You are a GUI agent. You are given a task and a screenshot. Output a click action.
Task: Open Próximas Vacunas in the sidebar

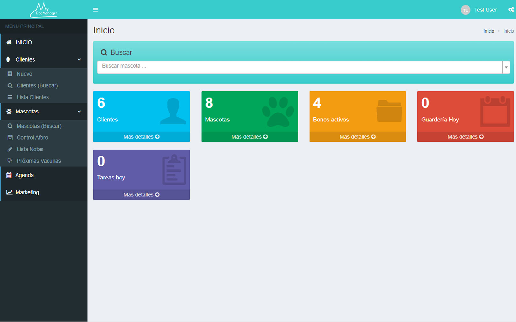pyautogui.click(x=39, y=161)
